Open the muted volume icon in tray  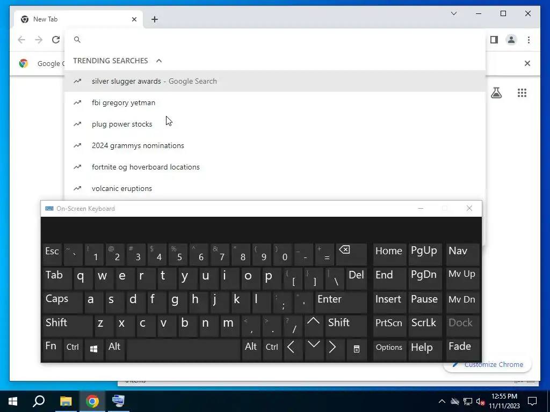coord(480,401)
